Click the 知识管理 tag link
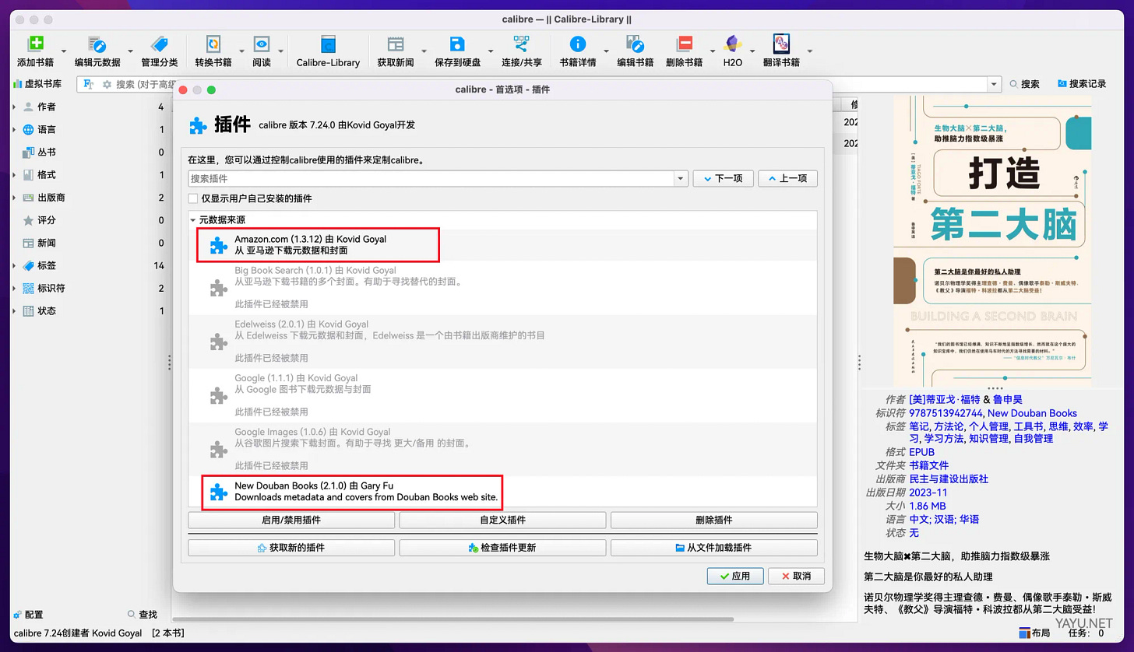Screen dimensions: 1134x652 pyautogui.click(x=988, y=439)
